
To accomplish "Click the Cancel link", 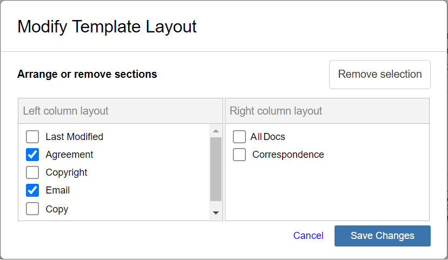I will coord(308,236).
